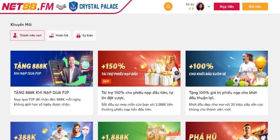Open the +150% first deposit banner
Screen dimensions: 280x140
coord(139,69)
